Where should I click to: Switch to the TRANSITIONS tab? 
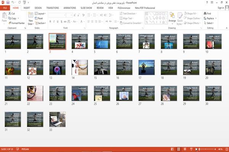53,8
